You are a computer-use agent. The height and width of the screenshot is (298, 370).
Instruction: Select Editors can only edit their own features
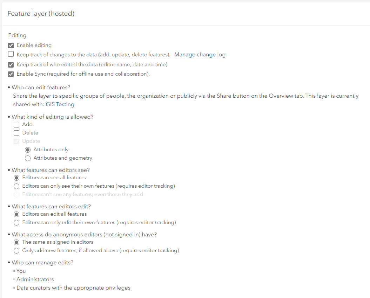16,222
